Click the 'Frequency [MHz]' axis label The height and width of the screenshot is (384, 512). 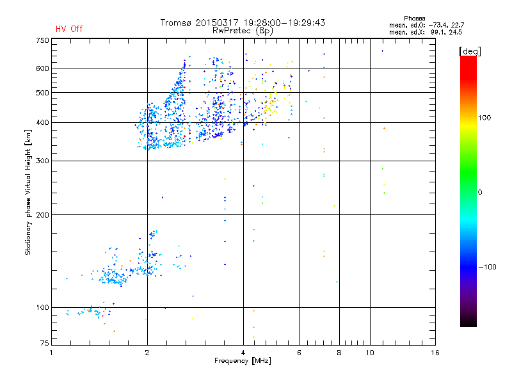coord(243,361)
